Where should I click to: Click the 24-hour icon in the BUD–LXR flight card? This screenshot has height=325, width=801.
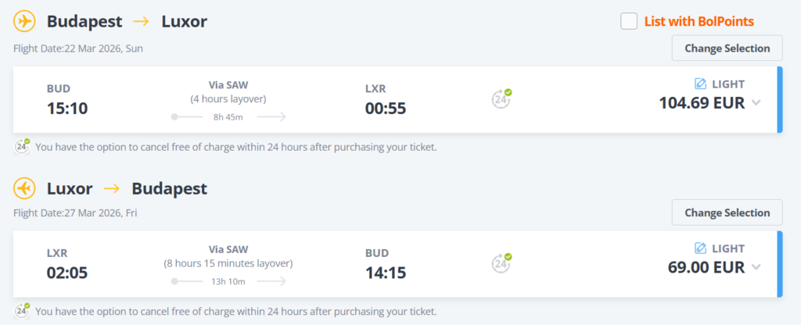point(501,98)
